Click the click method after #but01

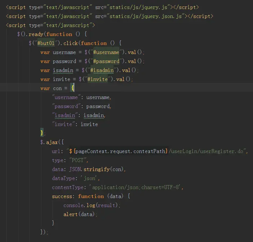(x=71, y=43)
